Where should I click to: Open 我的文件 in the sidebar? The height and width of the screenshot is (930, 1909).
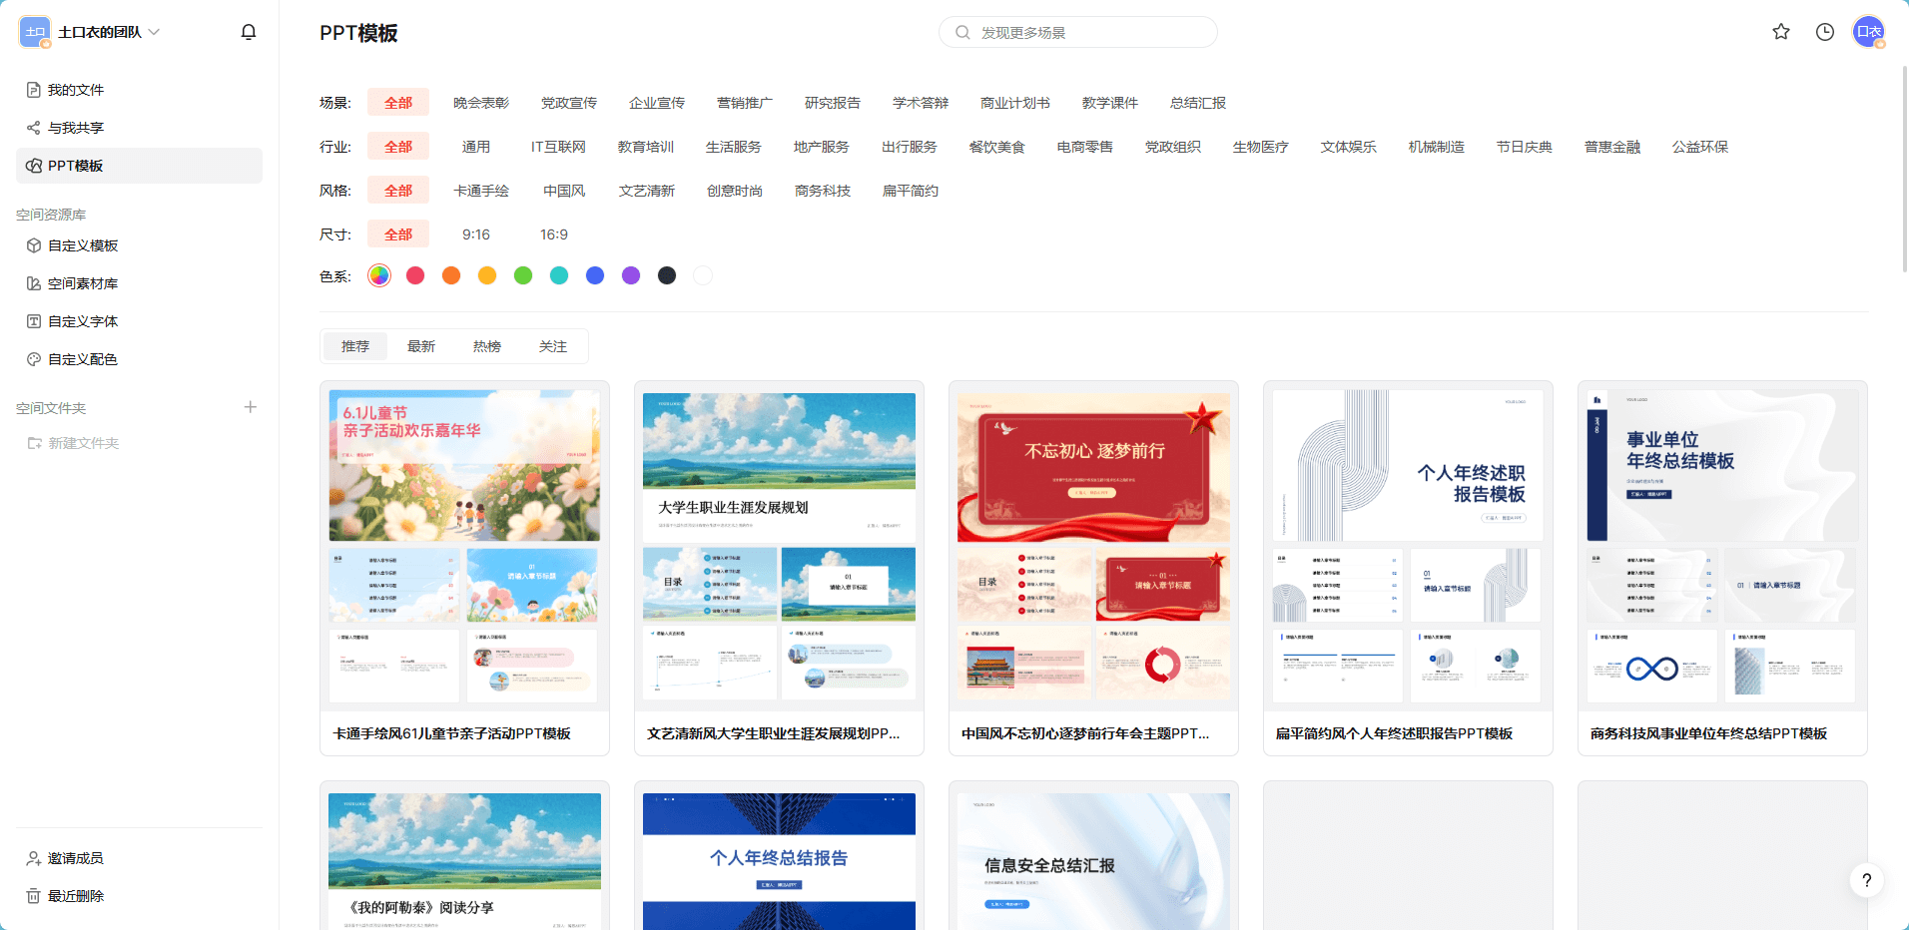point(75,90)
